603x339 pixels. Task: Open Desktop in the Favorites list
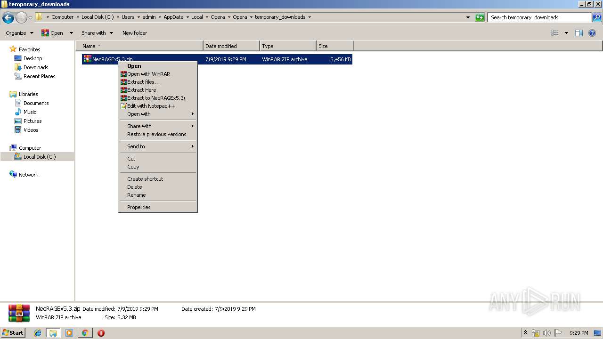(x=33, y=58)
